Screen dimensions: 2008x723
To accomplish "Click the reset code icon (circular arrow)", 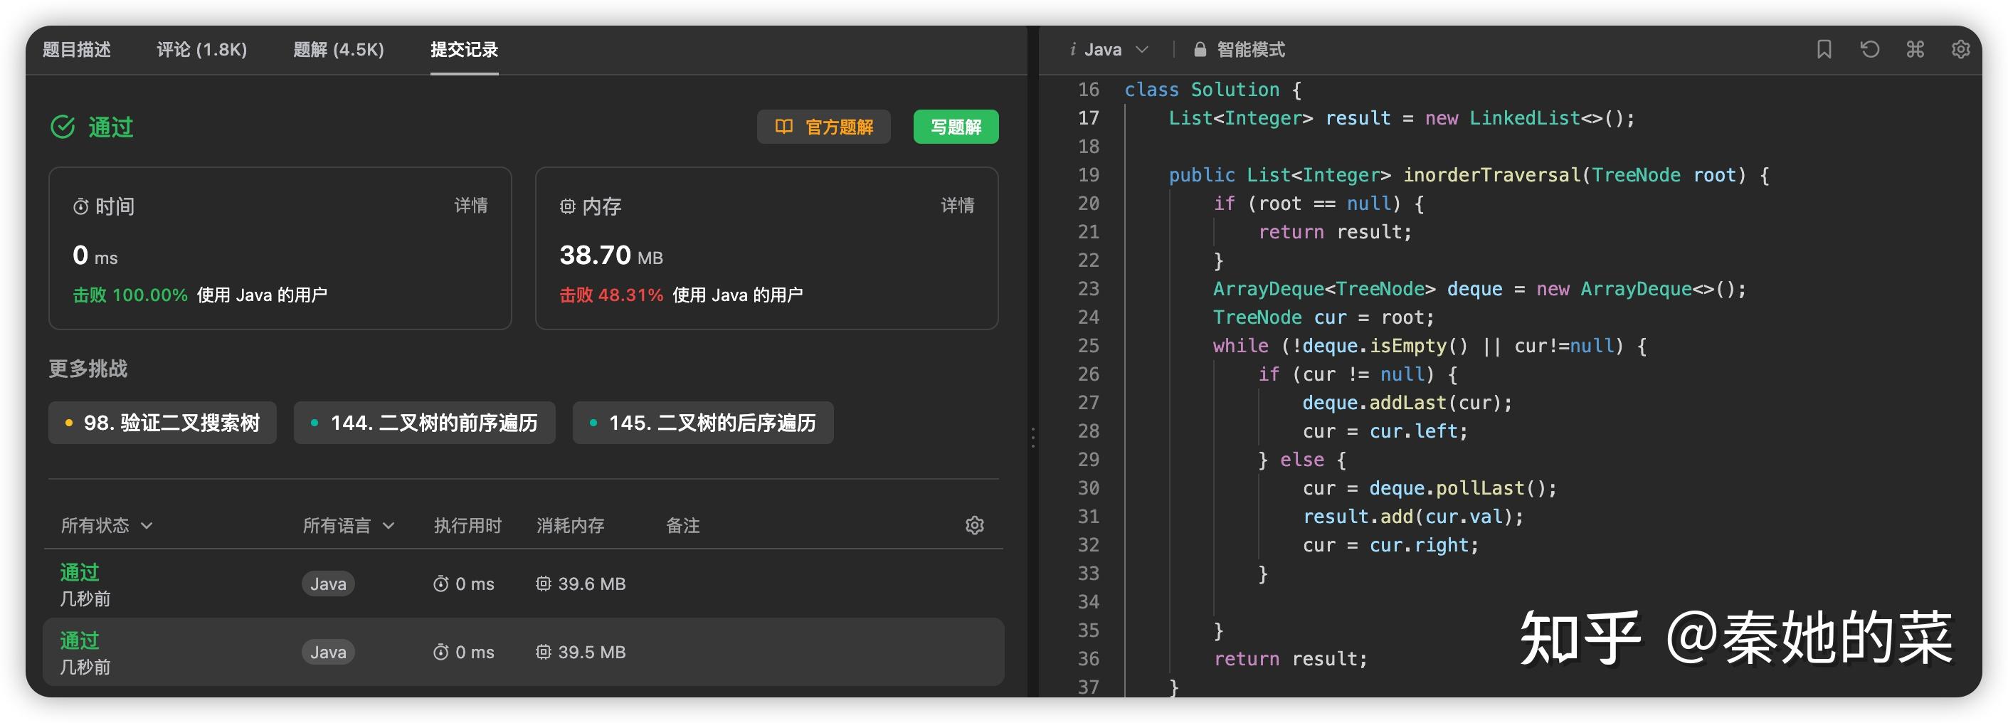I will point(1870,49).
